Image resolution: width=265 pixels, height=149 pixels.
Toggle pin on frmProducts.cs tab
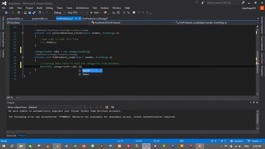(76, 19)
